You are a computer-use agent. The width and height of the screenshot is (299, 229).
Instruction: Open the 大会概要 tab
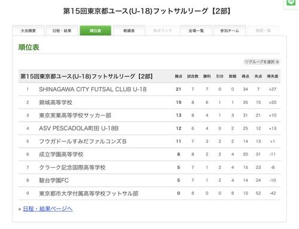pos(28,30)
